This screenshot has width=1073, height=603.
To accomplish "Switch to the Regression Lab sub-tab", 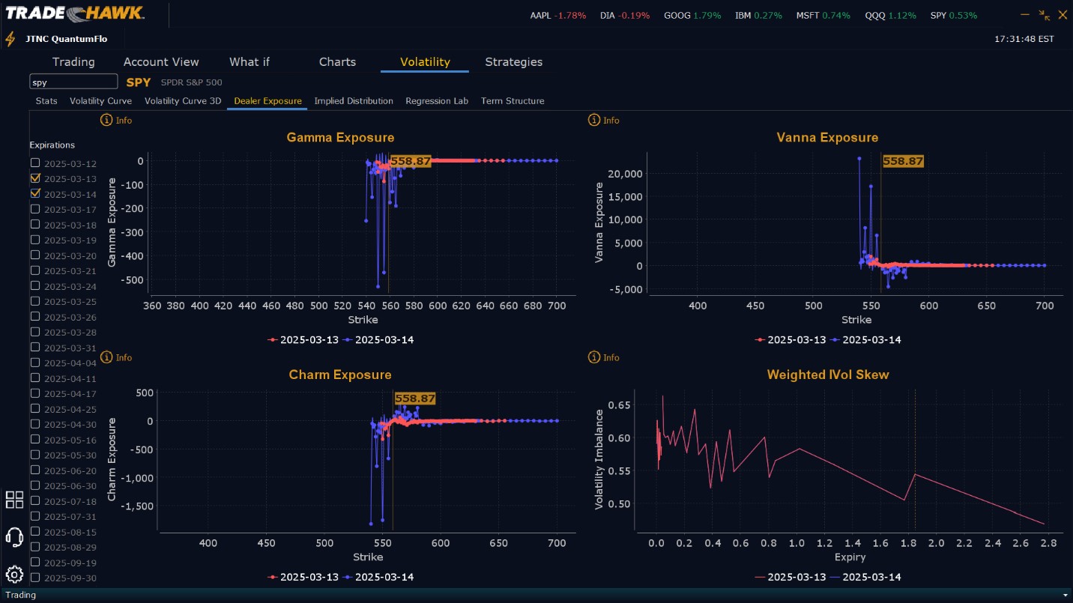I will pos(437,100).
